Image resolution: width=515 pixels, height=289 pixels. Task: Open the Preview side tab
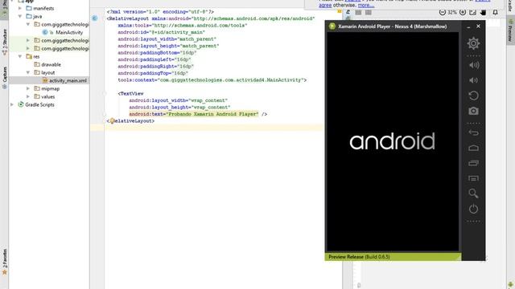[510, 31]
